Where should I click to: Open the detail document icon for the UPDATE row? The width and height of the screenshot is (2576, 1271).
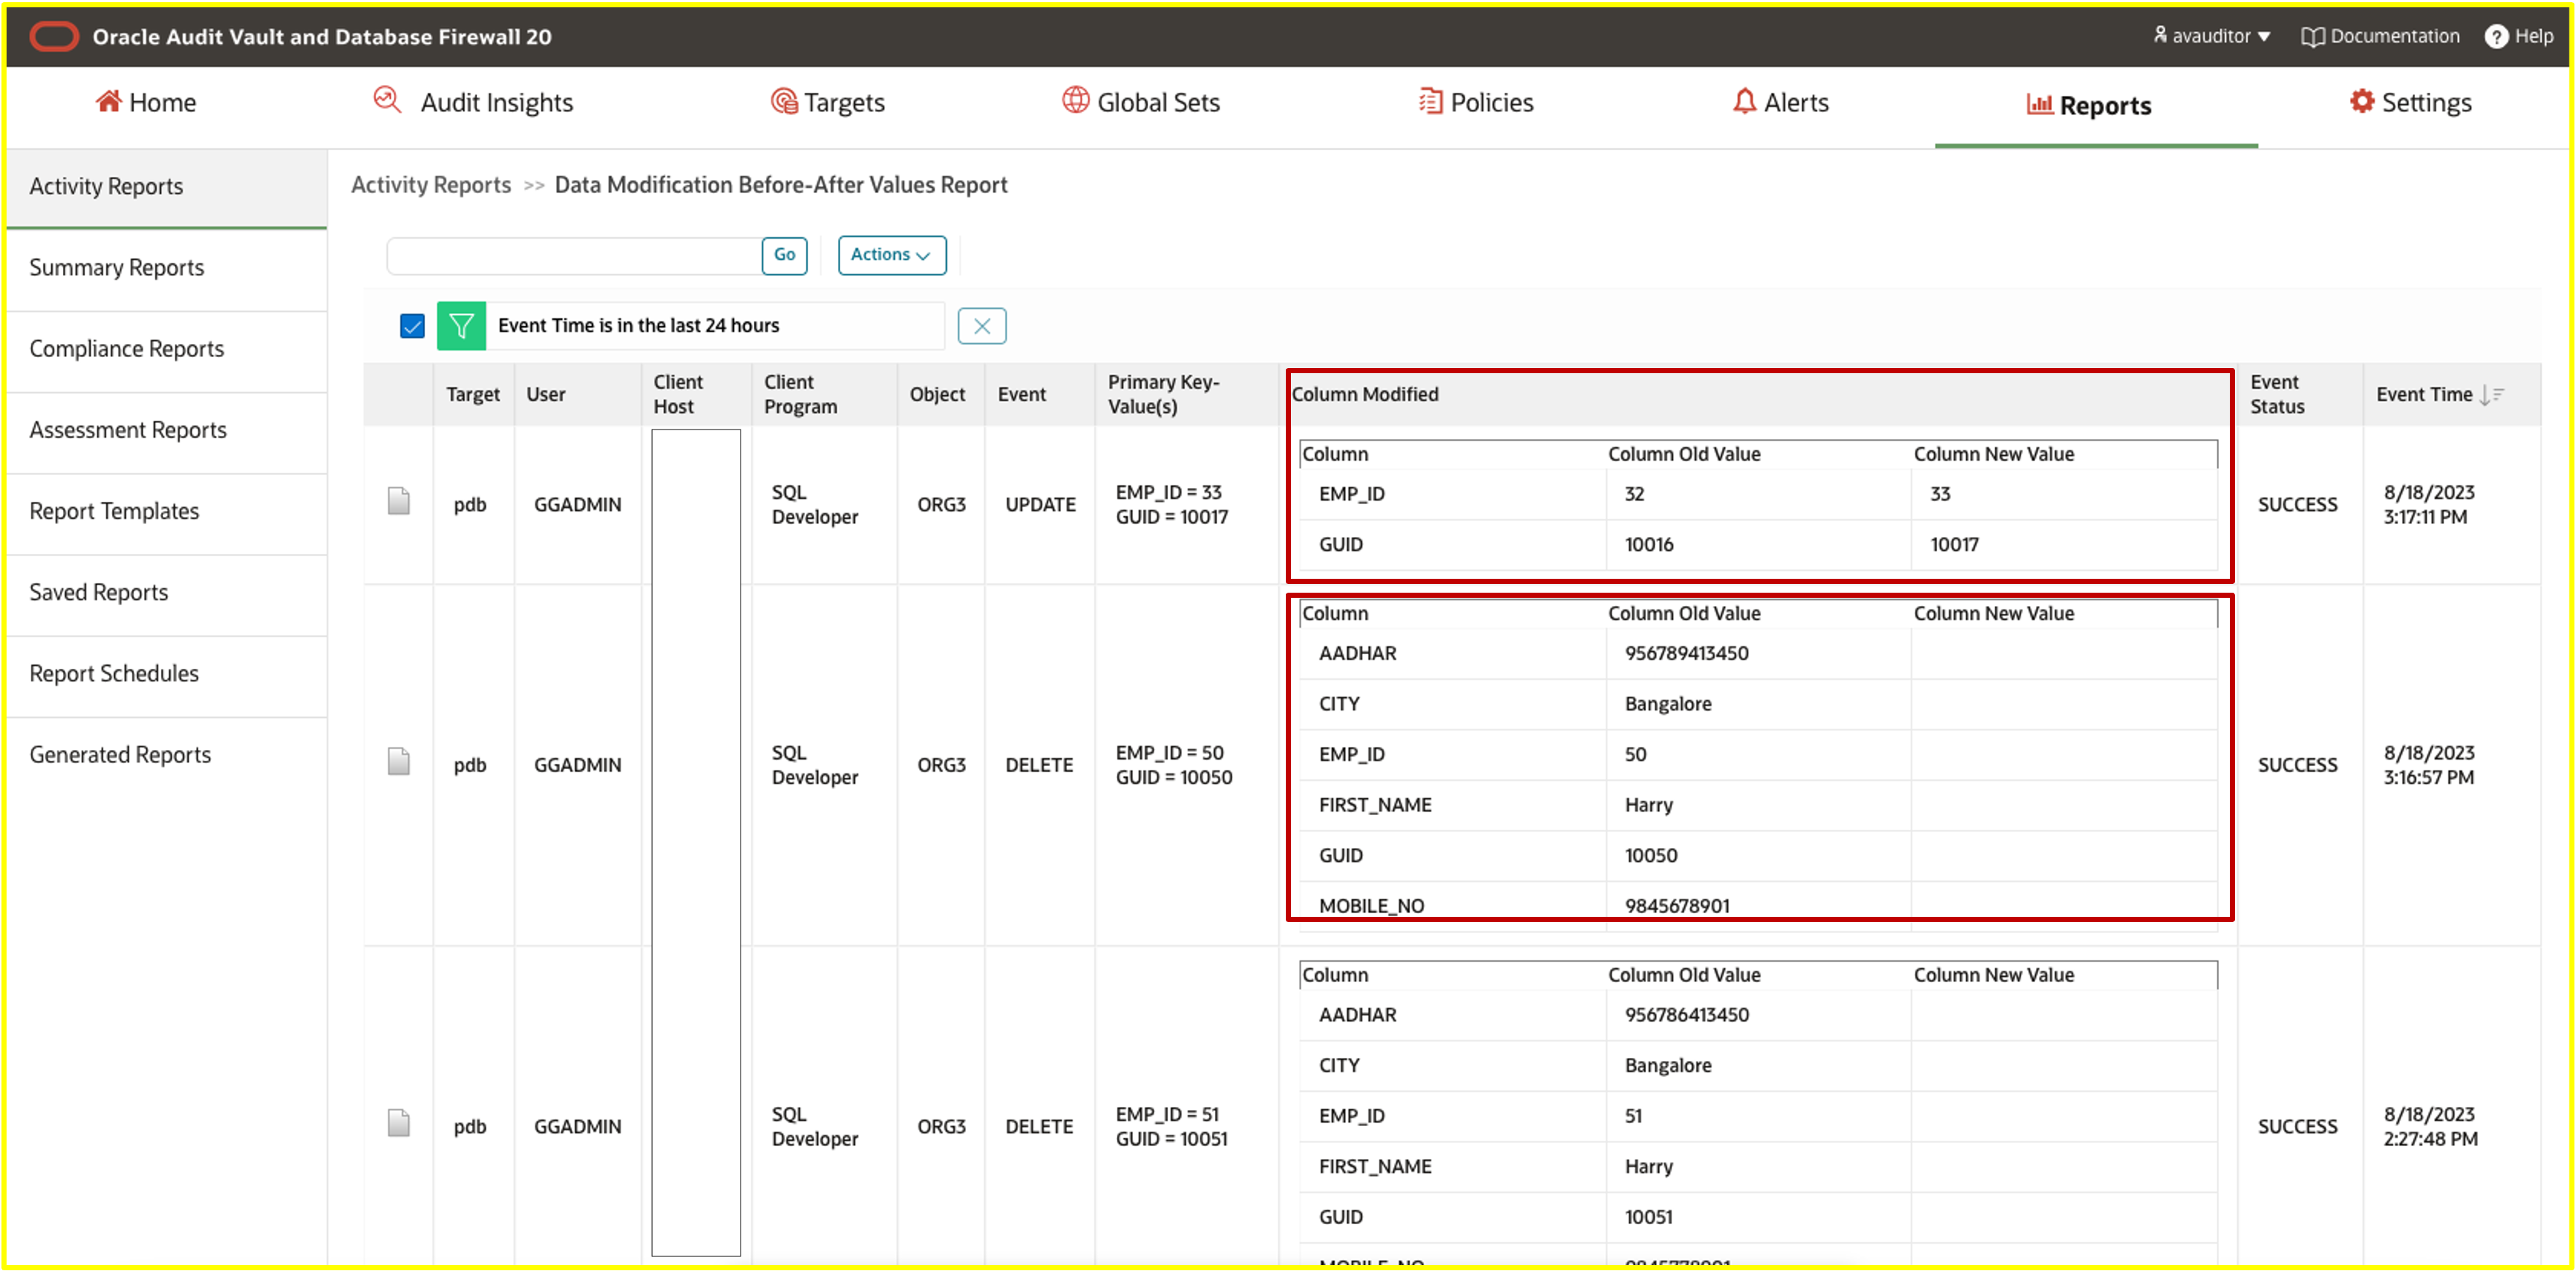(399, 500)
